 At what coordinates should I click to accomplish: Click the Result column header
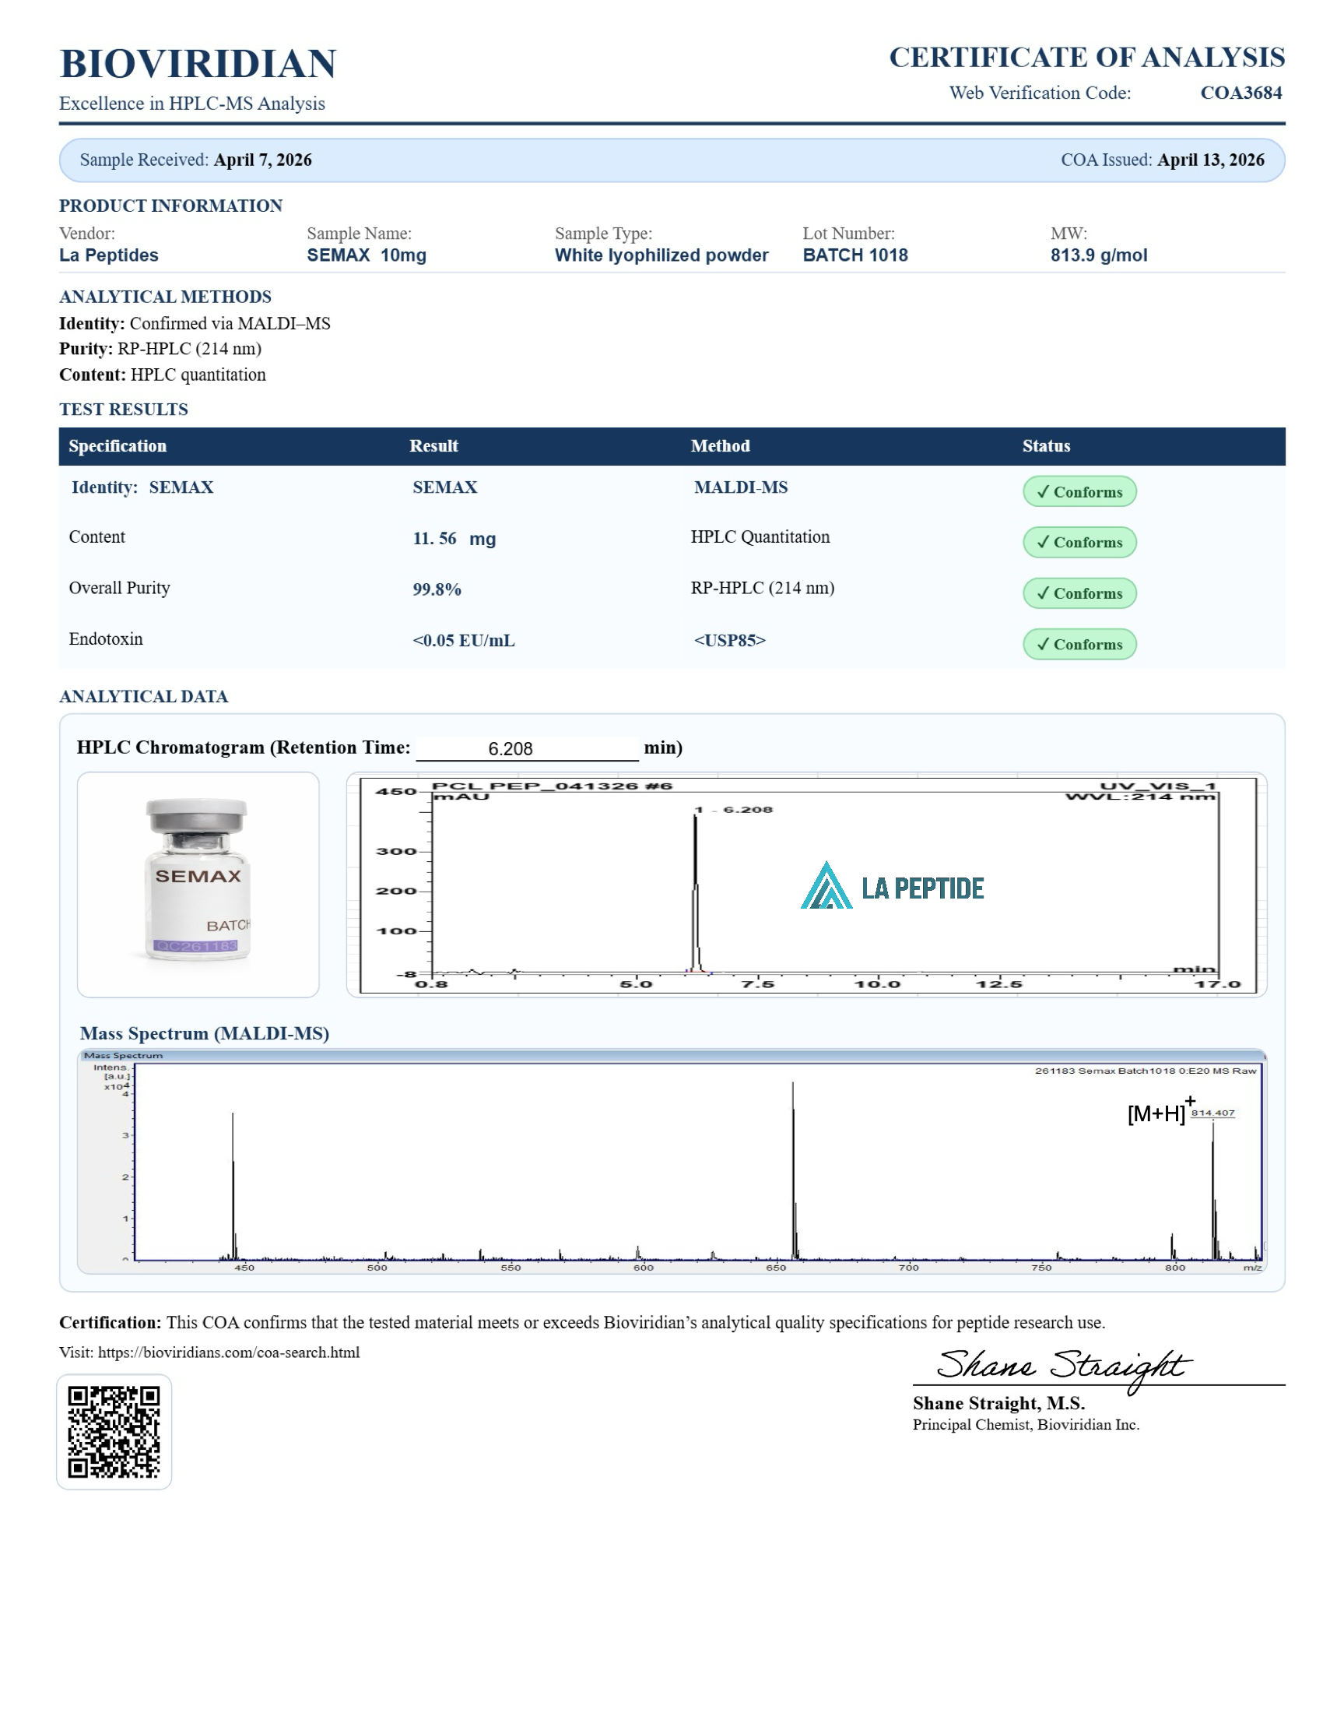click(x=433, y=446)
